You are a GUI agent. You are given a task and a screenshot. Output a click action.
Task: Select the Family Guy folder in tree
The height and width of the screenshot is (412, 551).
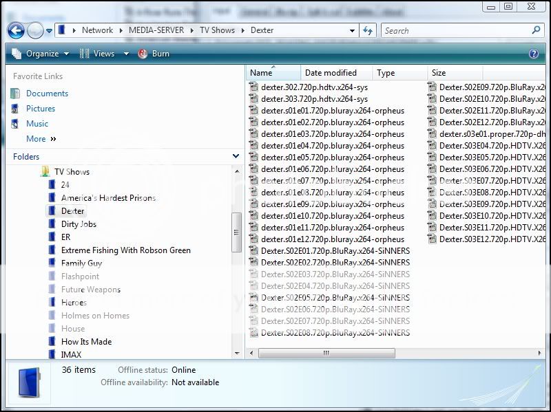81,263
